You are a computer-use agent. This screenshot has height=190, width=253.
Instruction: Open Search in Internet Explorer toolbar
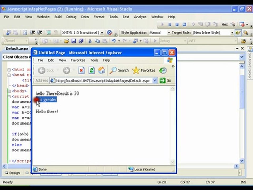pyautogui.click(x=119, y=70)
